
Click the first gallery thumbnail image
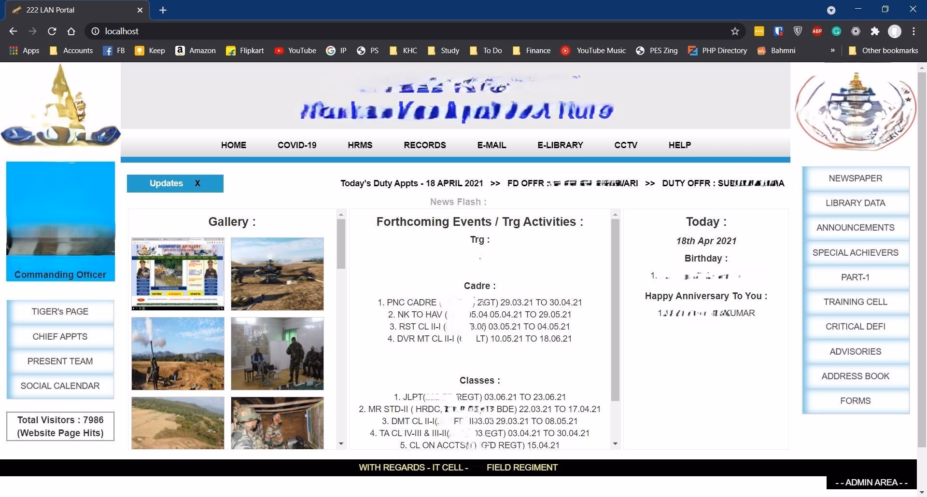(x=178, y=274)
